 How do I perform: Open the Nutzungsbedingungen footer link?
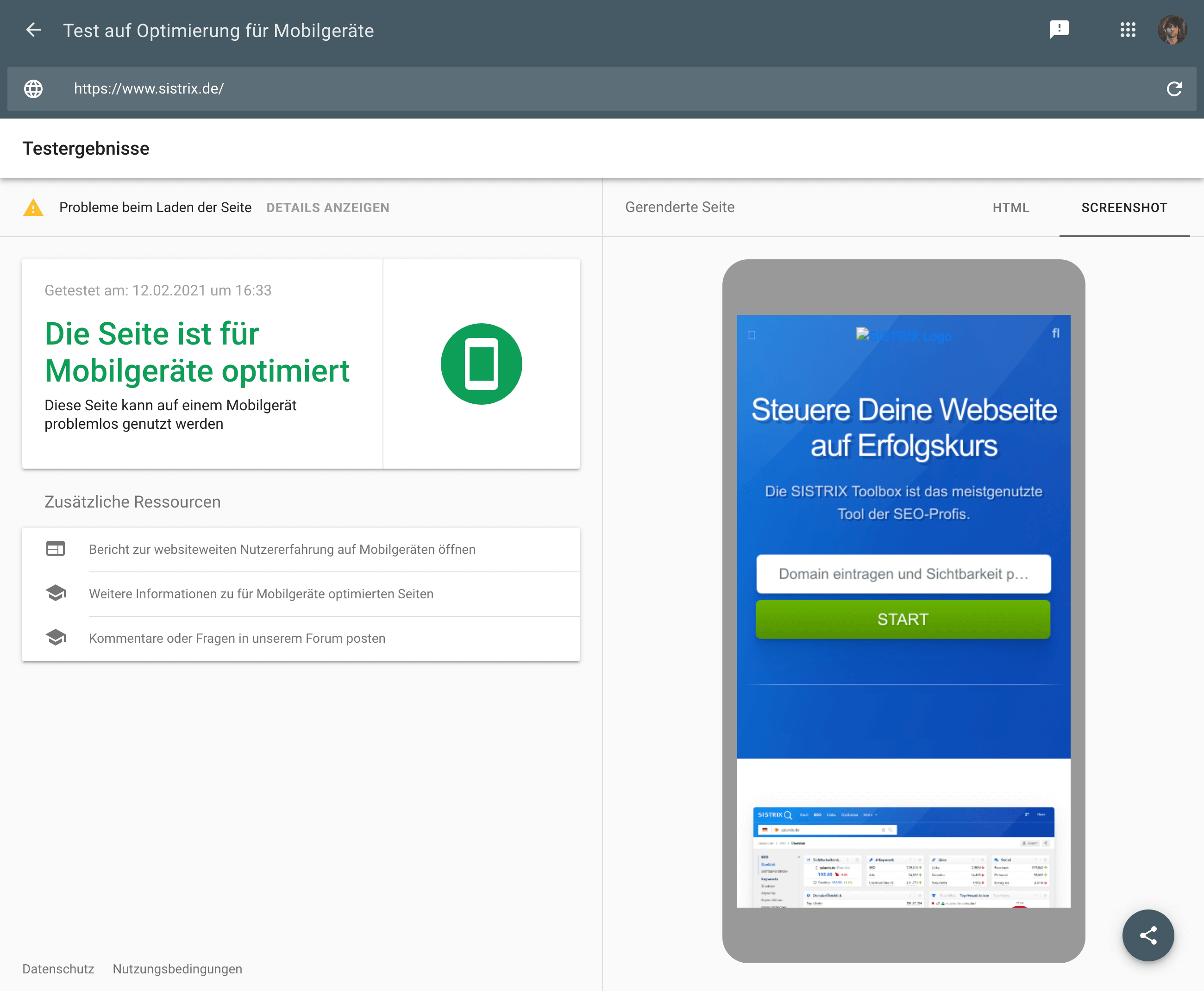coord(177,969)
